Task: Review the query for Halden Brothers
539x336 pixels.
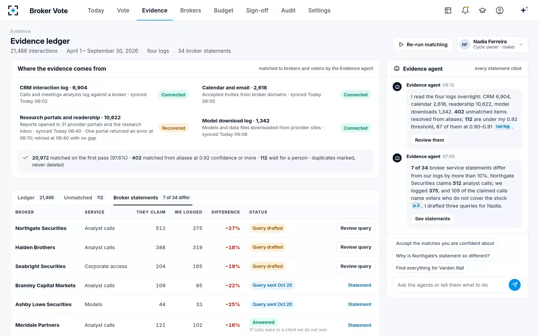Action: [356, 247]
